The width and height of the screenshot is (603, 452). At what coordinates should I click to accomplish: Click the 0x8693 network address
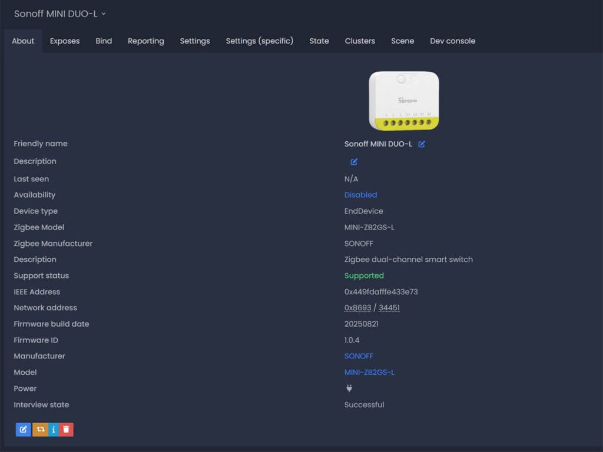point(357,308)
